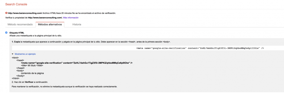
Task: Select the Etiqueta HTML radio button
Action: point(6,32)
